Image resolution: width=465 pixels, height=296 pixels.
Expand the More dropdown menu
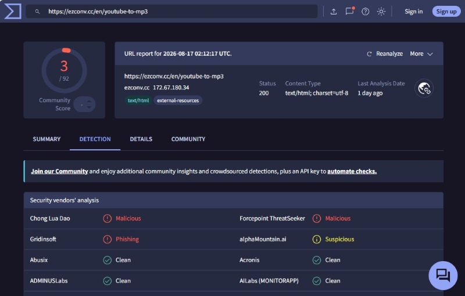point(421,53)
